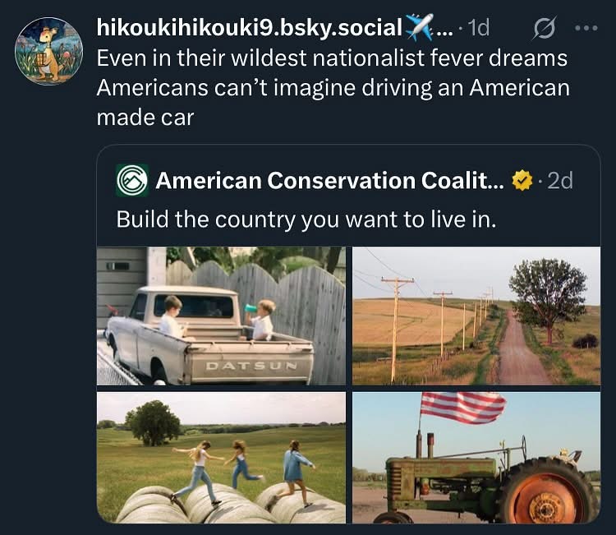Screen dimensions: 616x535
Task: Click the 2d quoted post timestamp
Action: (x=560, y=180)
